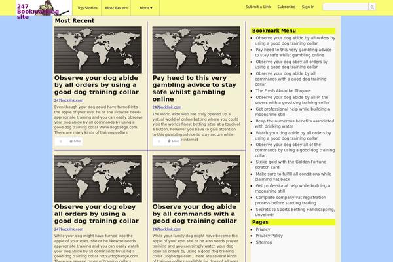Open sidebar link 'Reap the numerous benefits associated with drinking water'
The image size is (393, 262).
click(295, 124)
